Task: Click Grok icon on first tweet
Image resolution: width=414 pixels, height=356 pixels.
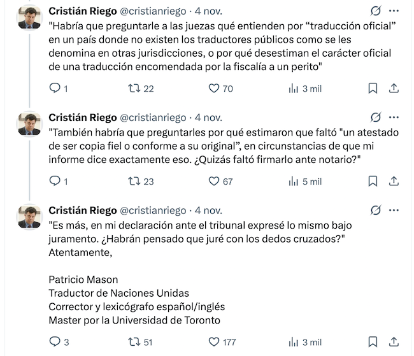Action: 375,11
